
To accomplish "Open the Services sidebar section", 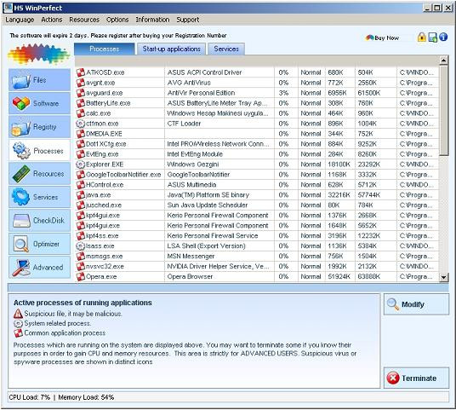I will tap(39, 197).
